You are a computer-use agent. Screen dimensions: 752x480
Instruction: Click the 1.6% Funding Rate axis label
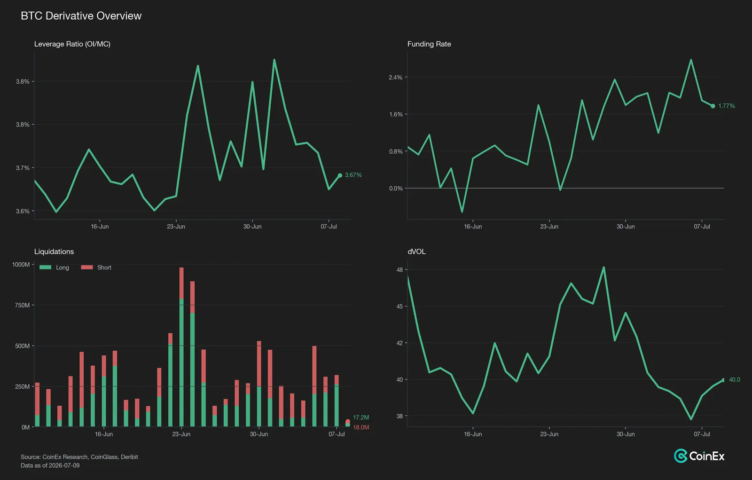[x=396, y=115]
